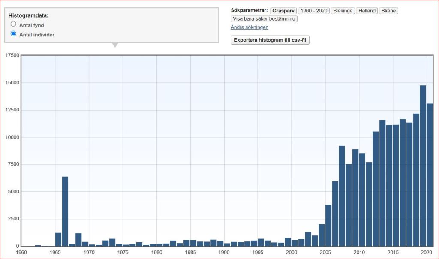Click 'Visa bara säker bestämning' button
The image size is (439, 259).
point(264,19)
